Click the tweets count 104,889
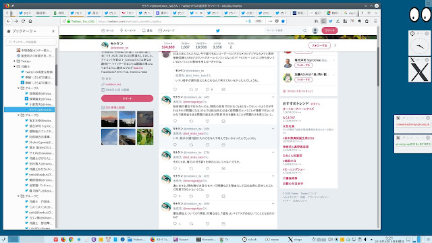This screenshot has width=432, height=243. click(168, 47)
